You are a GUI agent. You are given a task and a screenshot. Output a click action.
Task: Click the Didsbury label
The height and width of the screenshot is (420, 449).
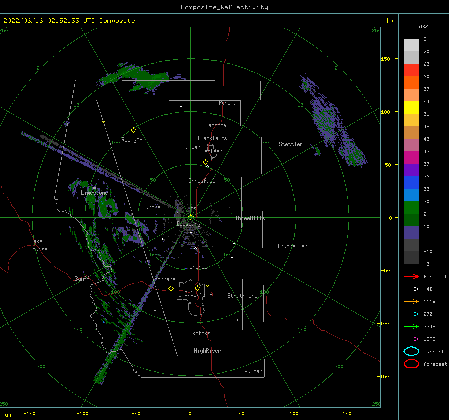(x=188, y=224)
